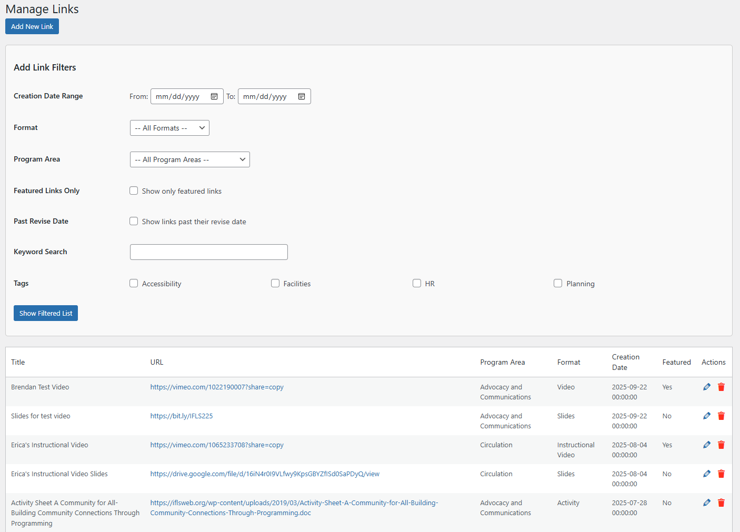Screen dimensions: 740x532
Task: Expand the All Program Areas dropdown
Action: coord(189,159)
